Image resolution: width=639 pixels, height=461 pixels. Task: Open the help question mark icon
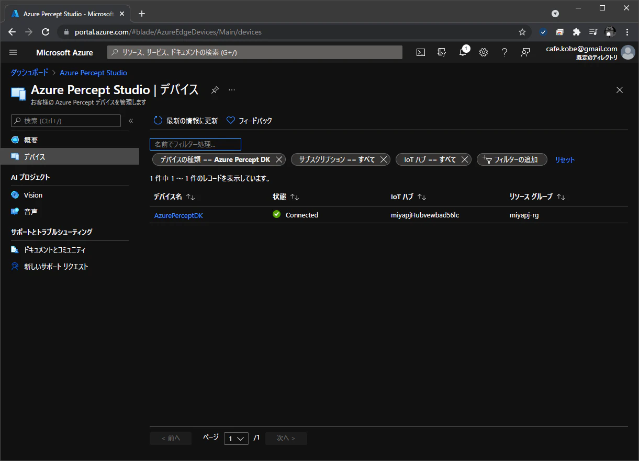[505, 52]
